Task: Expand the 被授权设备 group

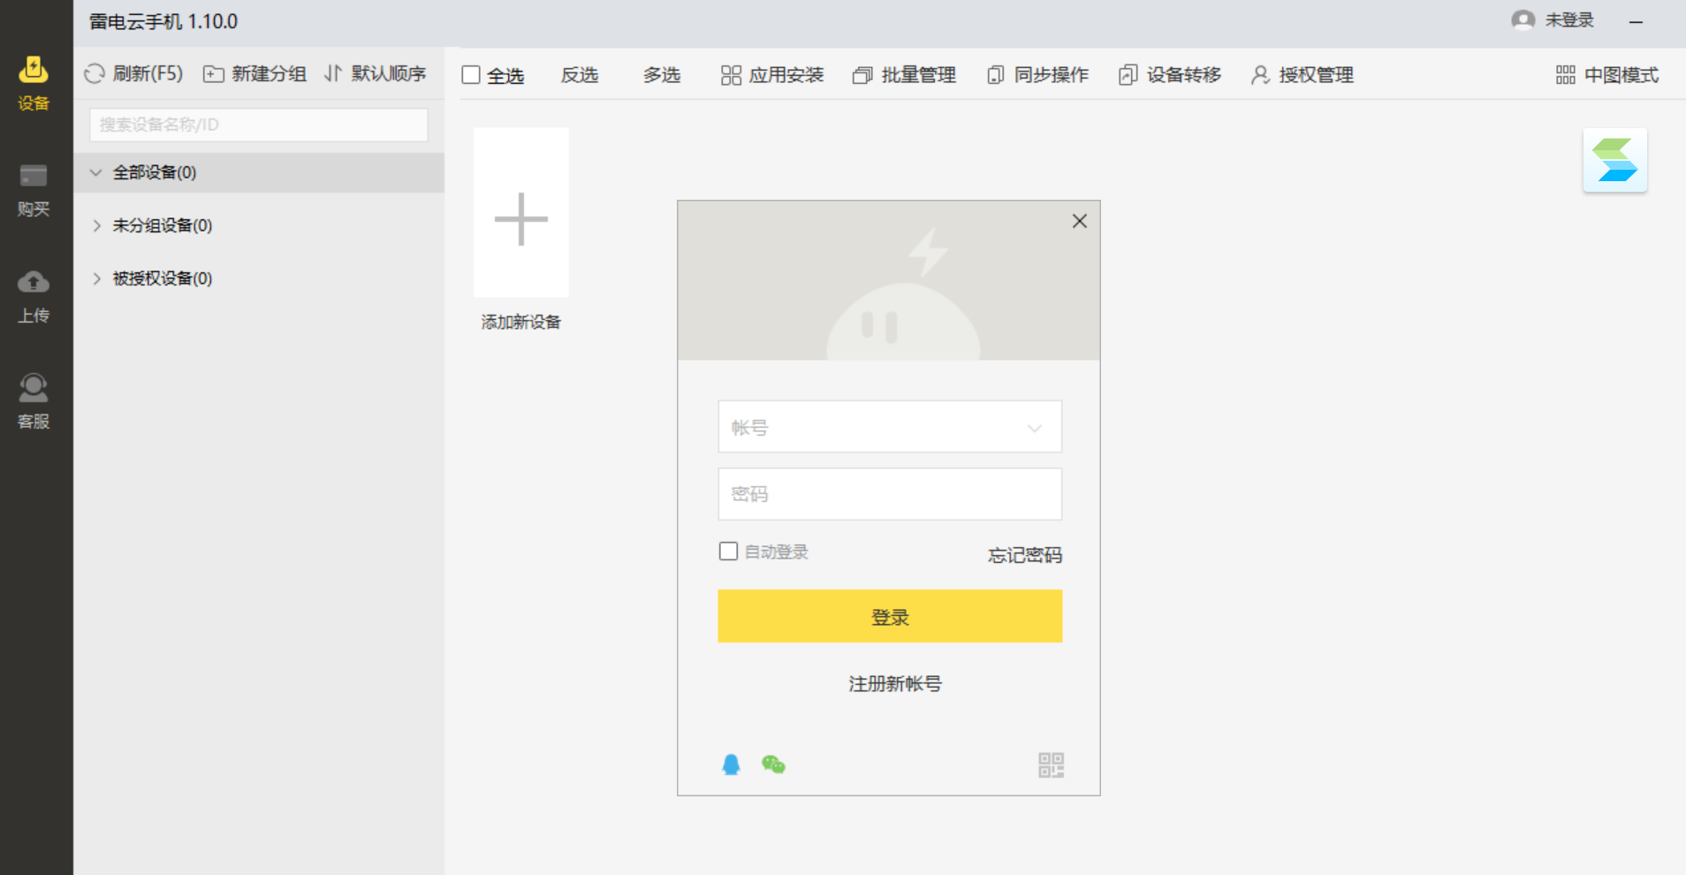Action: coord(97,278)
